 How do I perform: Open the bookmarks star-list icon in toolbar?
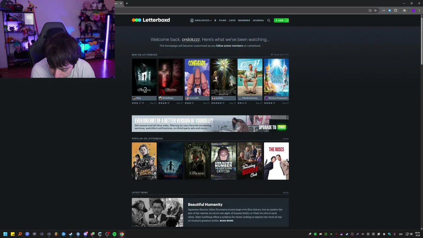pos(404,11)
